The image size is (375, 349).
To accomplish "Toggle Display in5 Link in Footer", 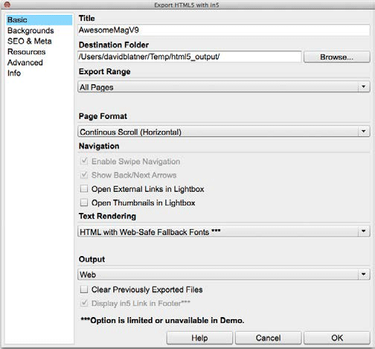I will coord(84,303).
